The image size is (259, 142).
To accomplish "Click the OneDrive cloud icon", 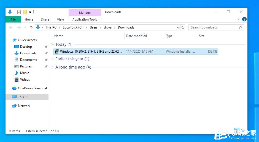I will coord(14,88).
